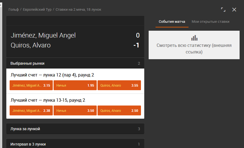The height and width of the screenshot is (148, 244).
Task: Collapse the Выбранные рынки section
Action: pyautogui.click(x=75, y=63)
